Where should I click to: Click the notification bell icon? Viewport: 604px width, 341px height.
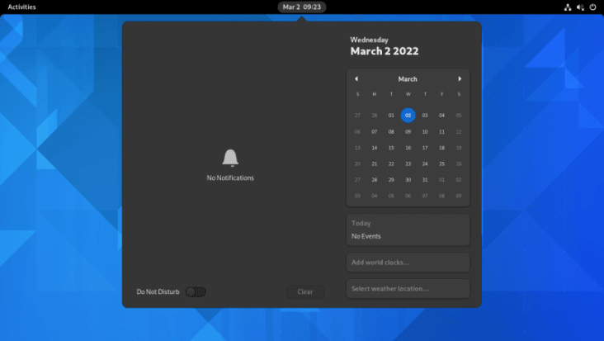(x=230, y=158)
